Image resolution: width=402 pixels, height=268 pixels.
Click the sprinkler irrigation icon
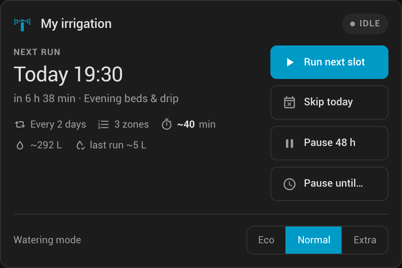pyautogui.click(x=22, y=25)
